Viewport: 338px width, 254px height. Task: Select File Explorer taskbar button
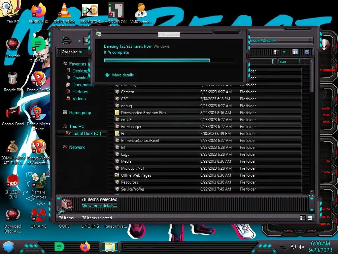coord(111,247)
